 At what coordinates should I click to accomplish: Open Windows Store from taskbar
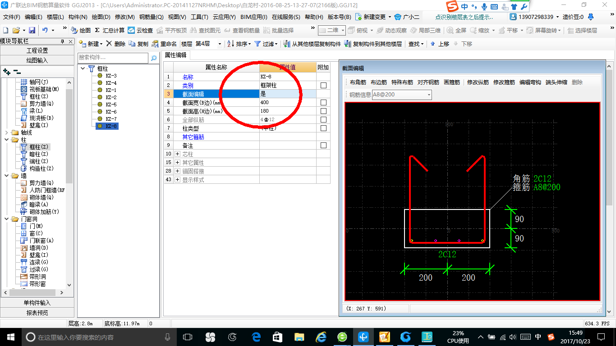(277, 337)
